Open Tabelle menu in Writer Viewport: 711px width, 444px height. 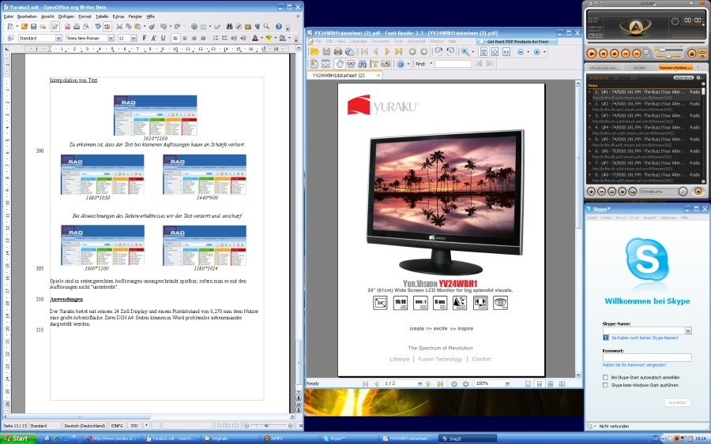102,17
